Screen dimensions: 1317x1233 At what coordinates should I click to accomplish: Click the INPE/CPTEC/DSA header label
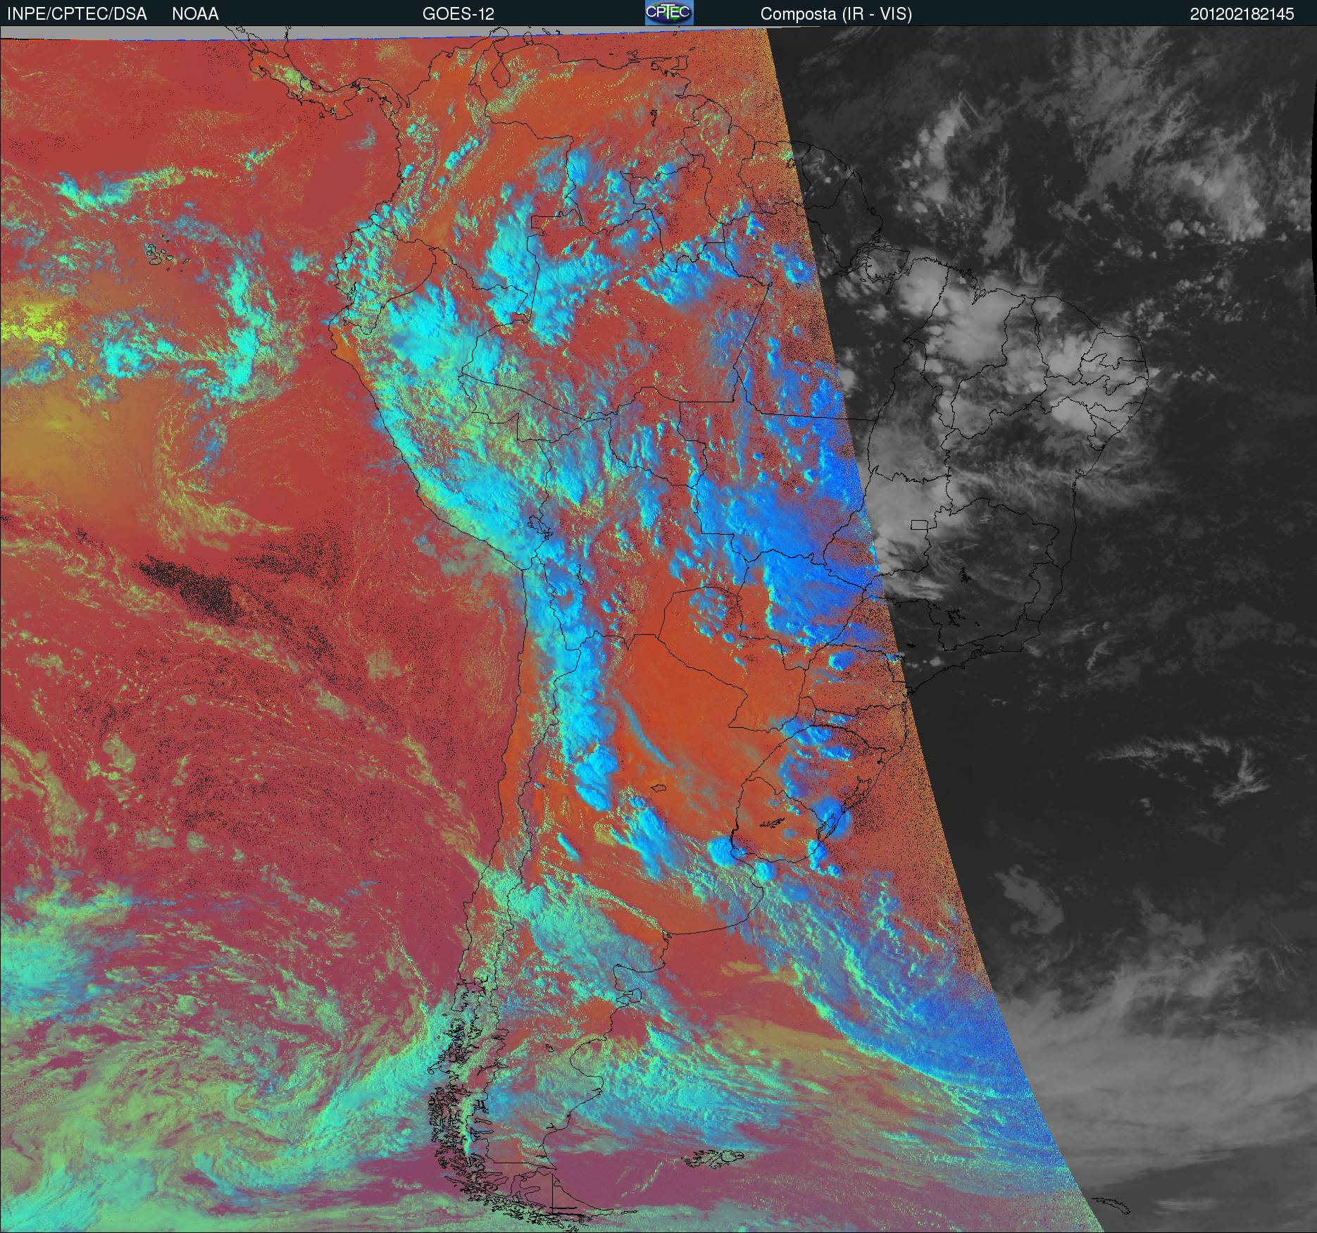point(77,14)
